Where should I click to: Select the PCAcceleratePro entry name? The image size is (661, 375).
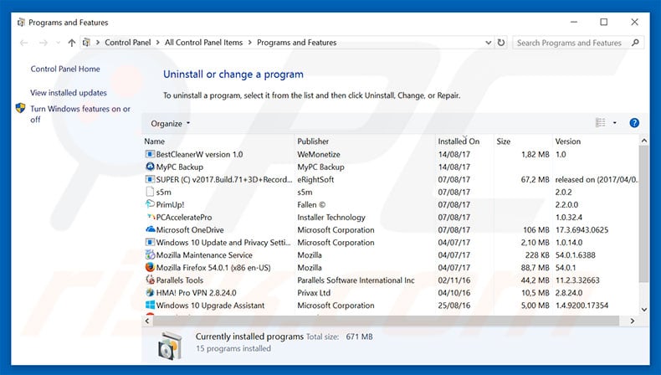[x=184, y=218]
